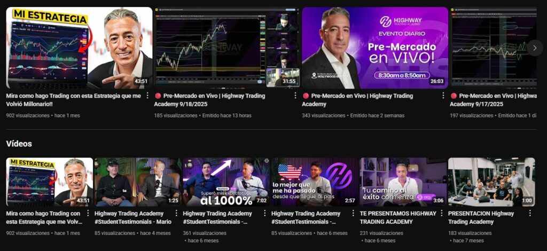Open 'lo mejor que me ha pasado' thumbnail
The image size is (547, 251).
[x=315, y=182]
